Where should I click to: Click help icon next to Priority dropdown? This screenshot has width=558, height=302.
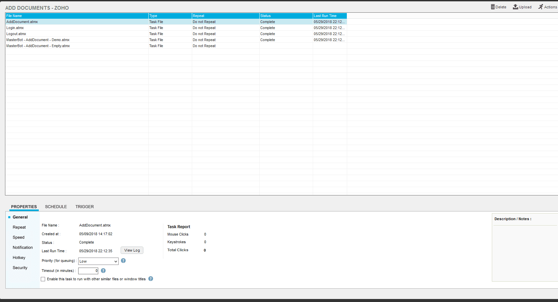pyautogui.click(x=123, y=261)
